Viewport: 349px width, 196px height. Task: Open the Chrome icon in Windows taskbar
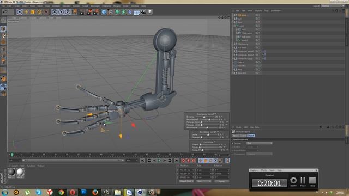(61, 192)
